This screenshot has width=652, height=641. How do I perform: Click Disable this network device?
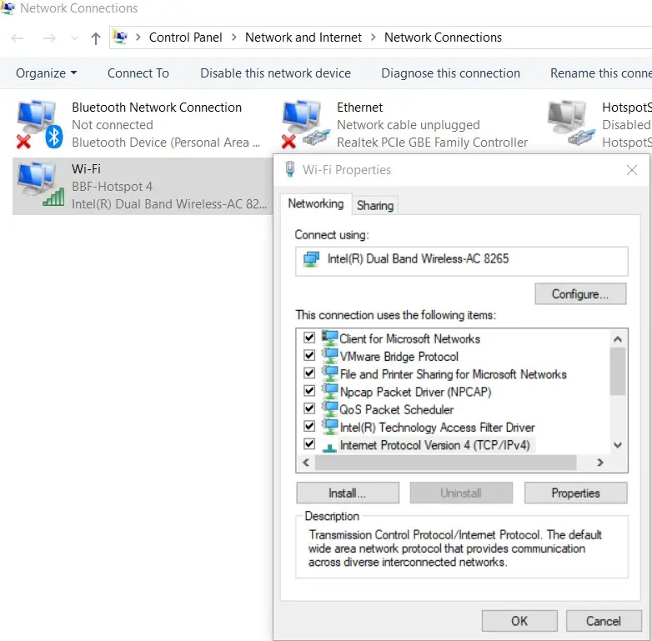coord(275,73)
